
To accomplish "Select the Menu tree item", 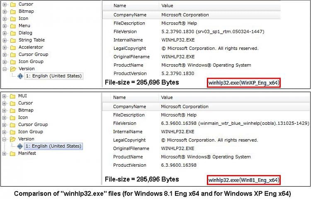I will coord(24,26).
